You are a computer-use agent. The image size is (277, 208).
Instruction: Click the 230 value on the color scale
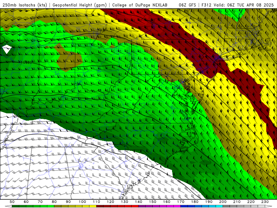[265, 202]
